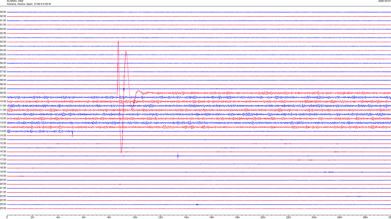Select the 09:00 trace time label
Image resolution: width=391 pixels, height=219 pixels.
tap(3, 89)
